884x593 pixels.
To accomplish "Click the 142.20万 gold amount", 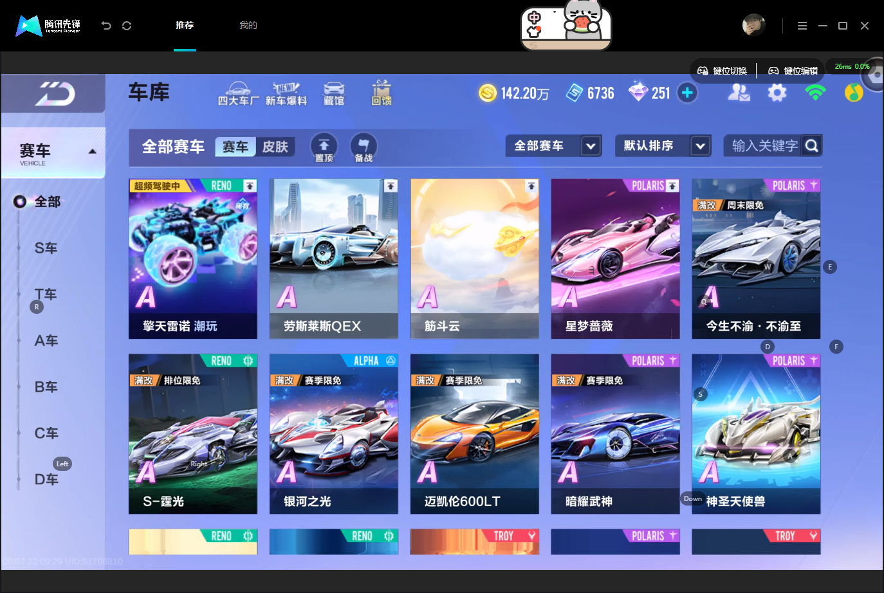I will pyautogui.click(x=525, y=94).
